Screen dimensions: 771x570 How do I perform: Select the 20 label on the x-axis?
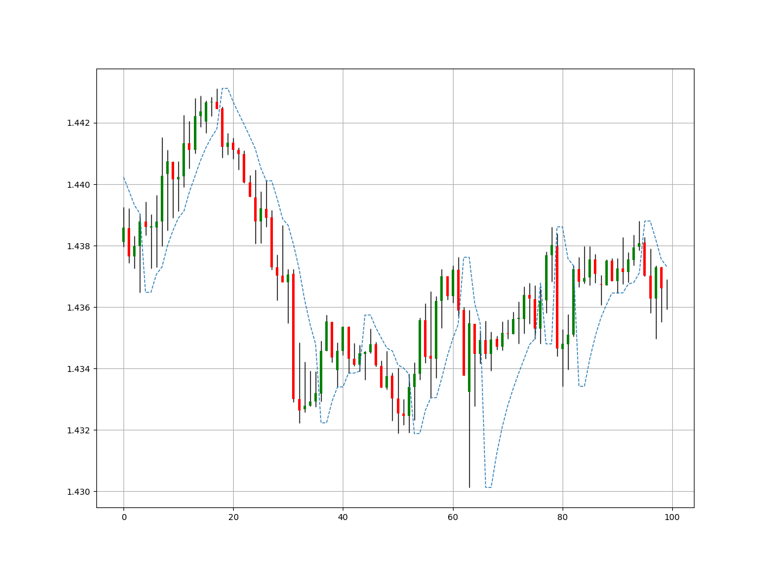point(233,516)
